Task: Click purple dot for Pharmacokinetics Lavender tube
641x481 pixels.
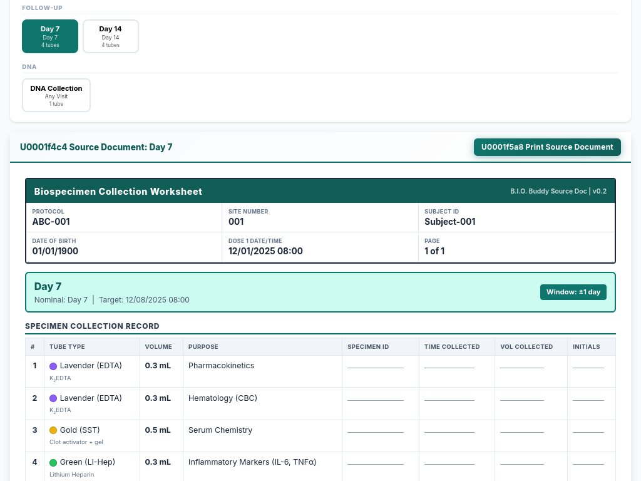Action: coord(53,366)
